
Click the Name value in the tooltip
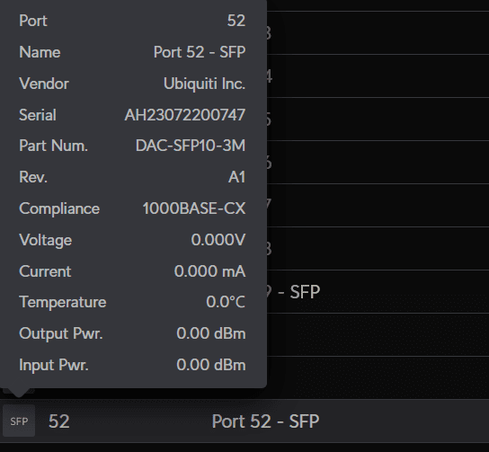click(x=200, y=52)
